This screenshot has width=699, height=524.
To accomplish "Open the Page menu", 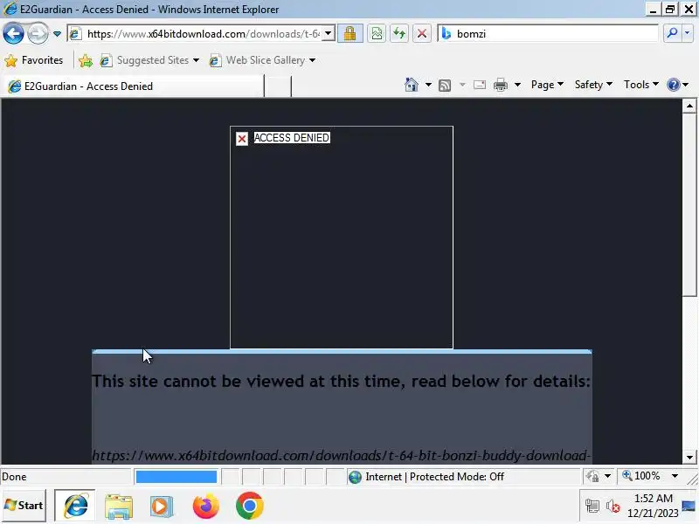I will tap(547, 85).
